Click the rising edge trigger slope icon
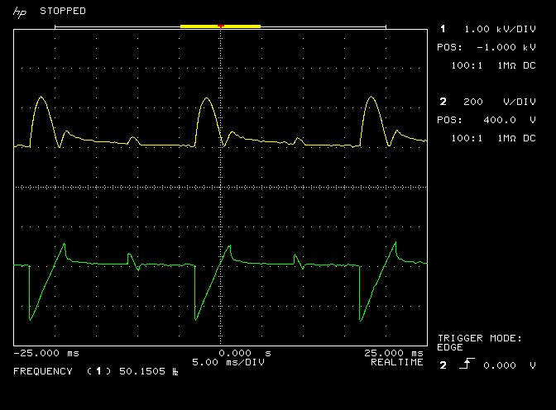The image size is (556, 410). pos(467,364)
